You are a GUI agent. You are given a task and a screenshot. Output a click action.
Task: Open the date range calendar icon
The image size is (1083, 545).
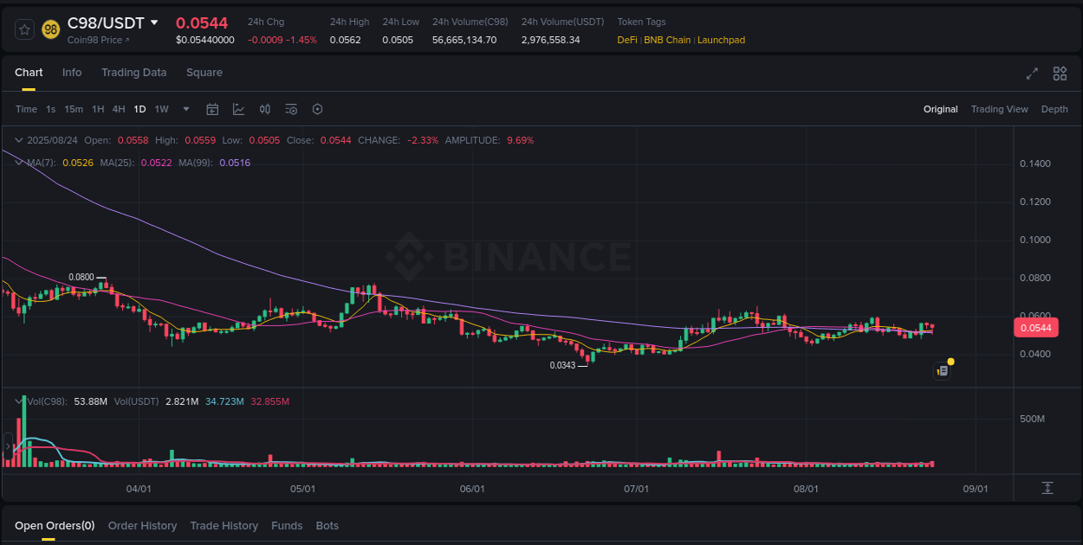(x=212, y=109)
